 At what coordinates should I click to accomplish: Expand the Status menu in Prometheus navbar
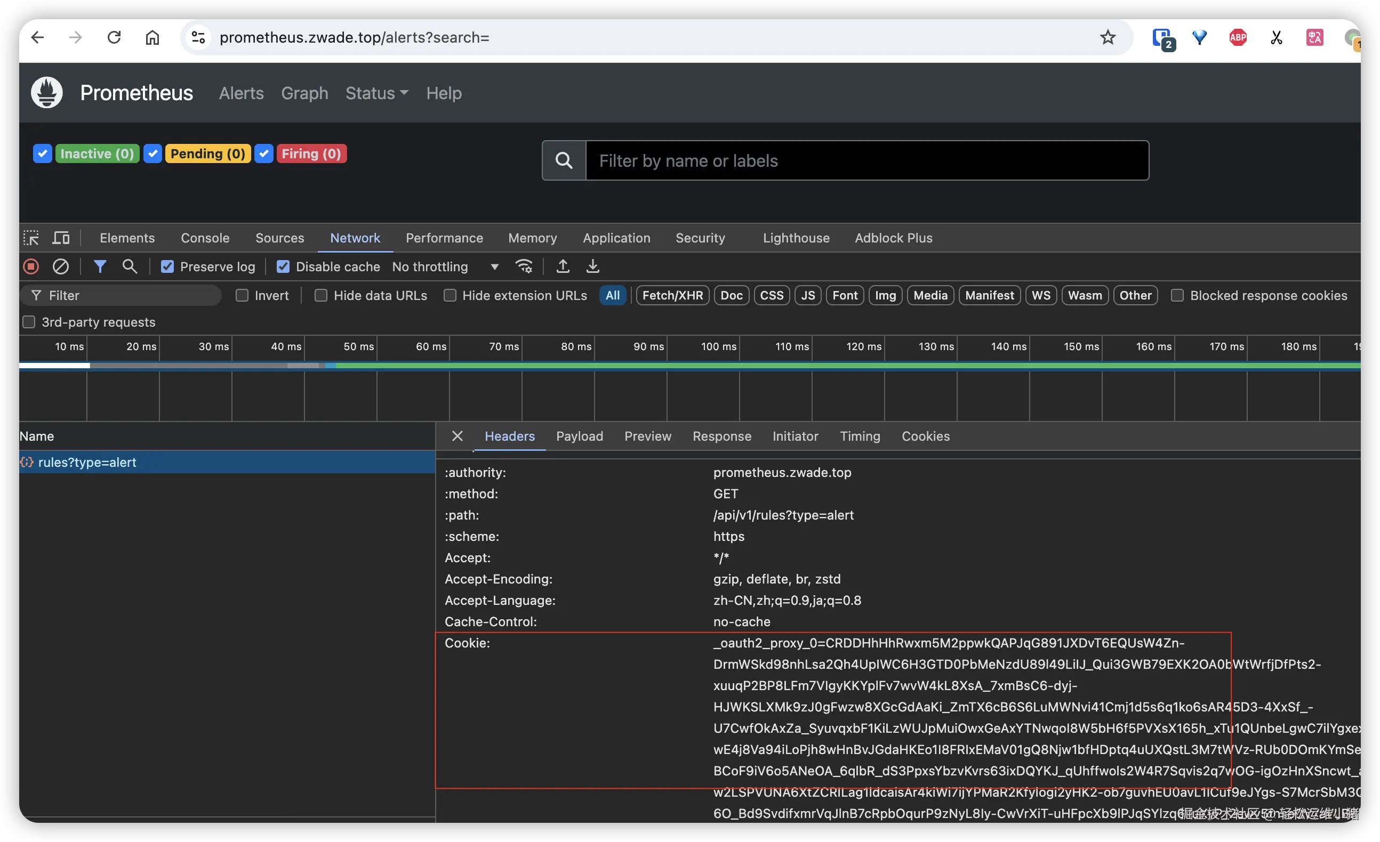(x=376, y=93)
